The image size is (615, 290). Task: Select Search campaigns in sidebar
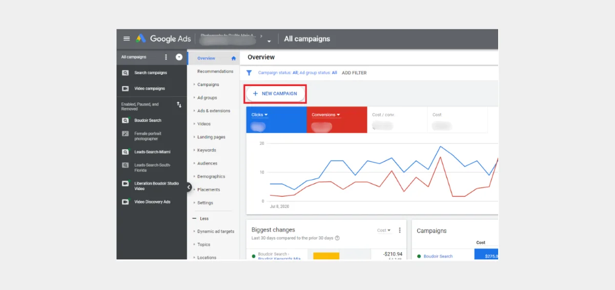coord(151,73)
